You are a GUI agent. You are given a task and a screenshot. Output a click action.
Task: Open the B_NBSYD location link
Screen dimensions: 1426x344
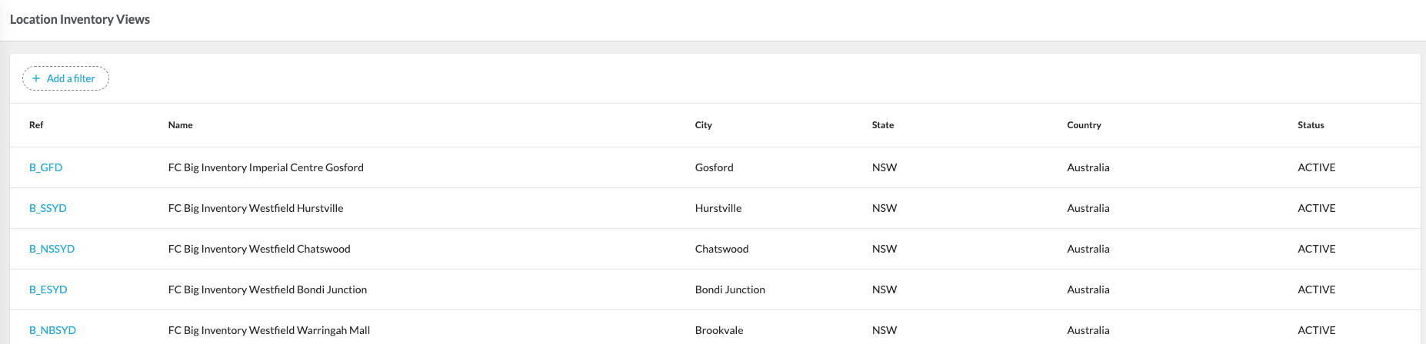[x=52, y=330]
